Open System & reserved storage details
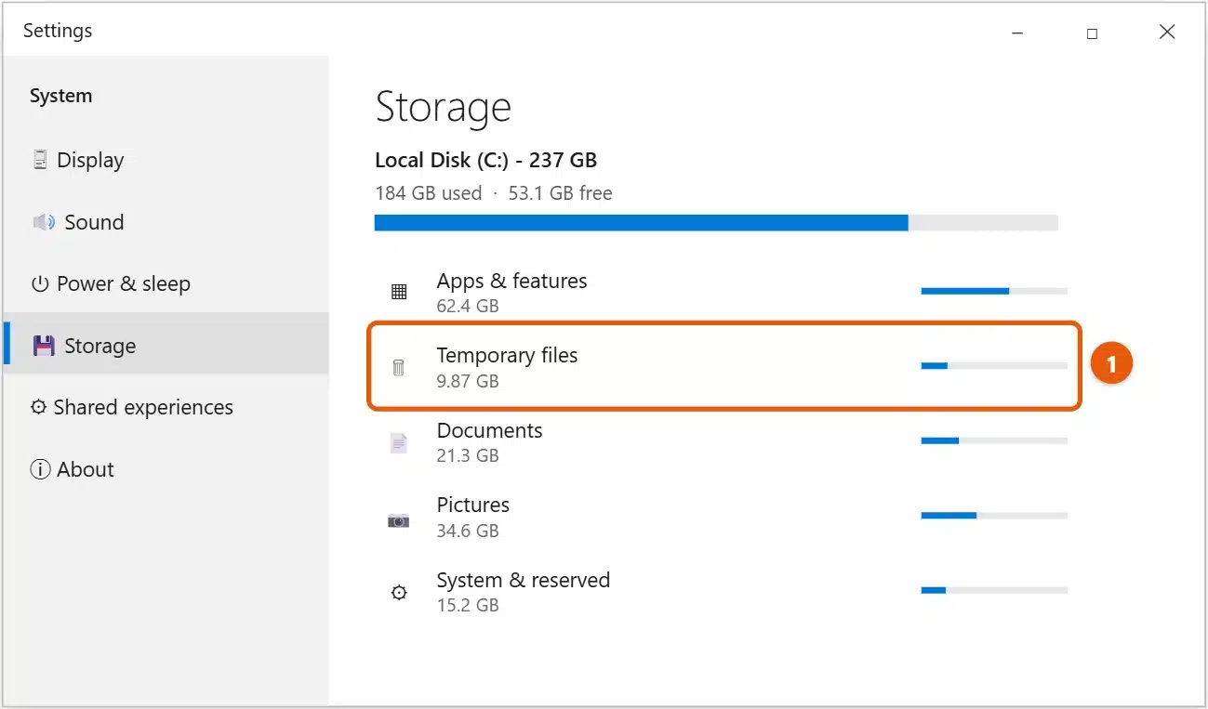 (724, 592)
